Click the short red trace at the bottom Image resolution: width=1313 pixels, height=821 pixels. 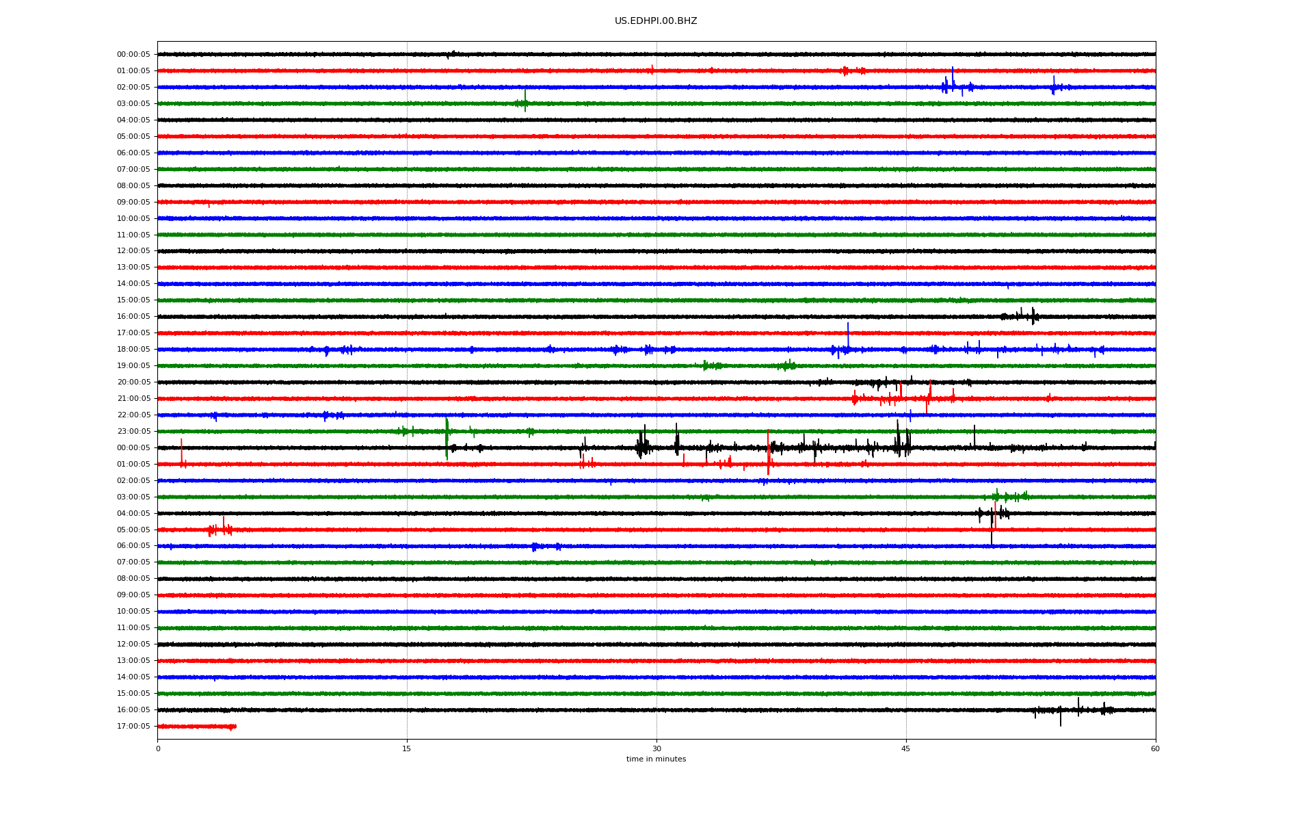(x=197, y=727)
